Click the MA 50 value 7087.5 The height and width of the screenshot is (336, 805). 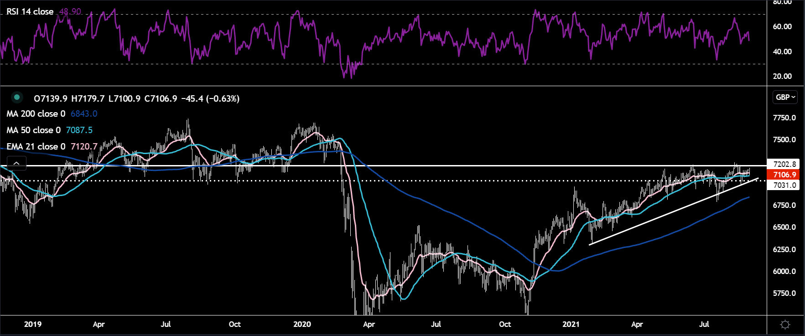79,130
